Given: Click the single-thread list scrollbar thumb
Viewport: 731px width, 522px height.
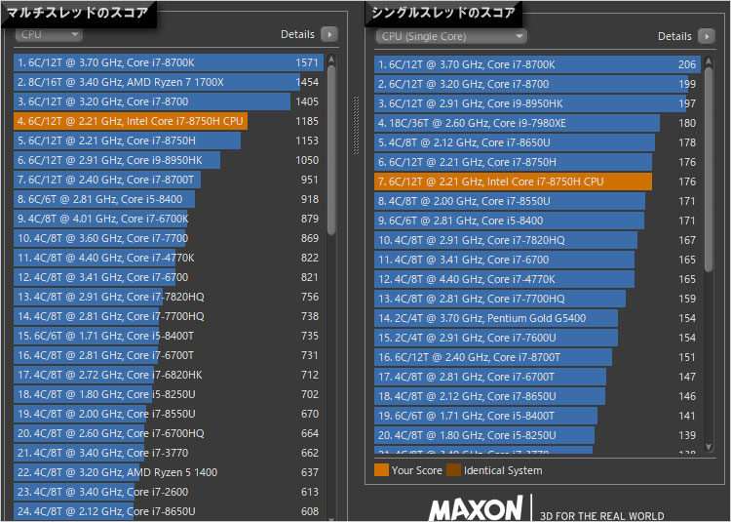Looking at the screenshot, I should coord(709,170).
